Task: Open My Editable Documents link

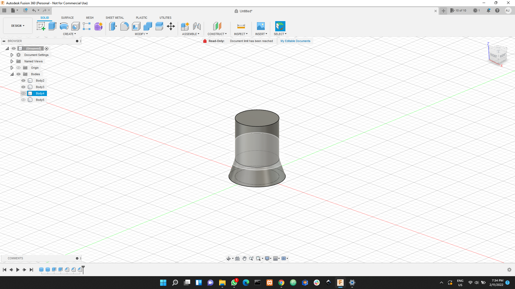Action: (295, 41)
